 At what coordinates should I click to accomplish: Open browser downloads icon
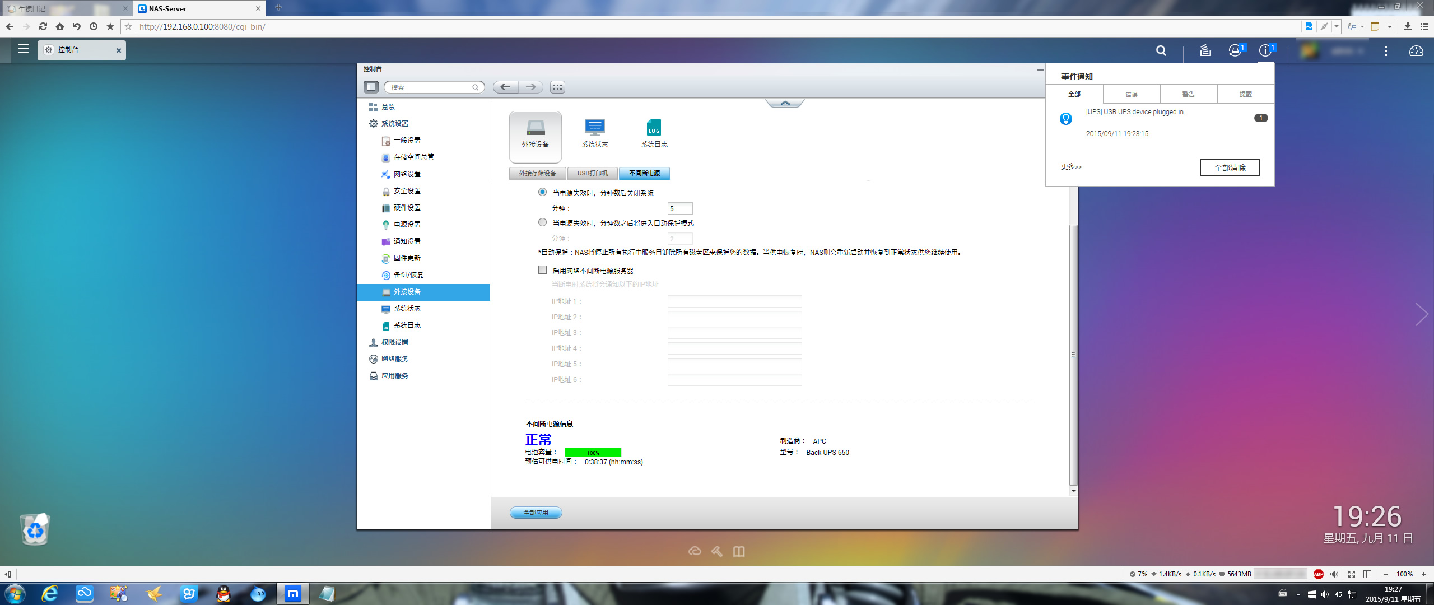[x=1408, y=26]
